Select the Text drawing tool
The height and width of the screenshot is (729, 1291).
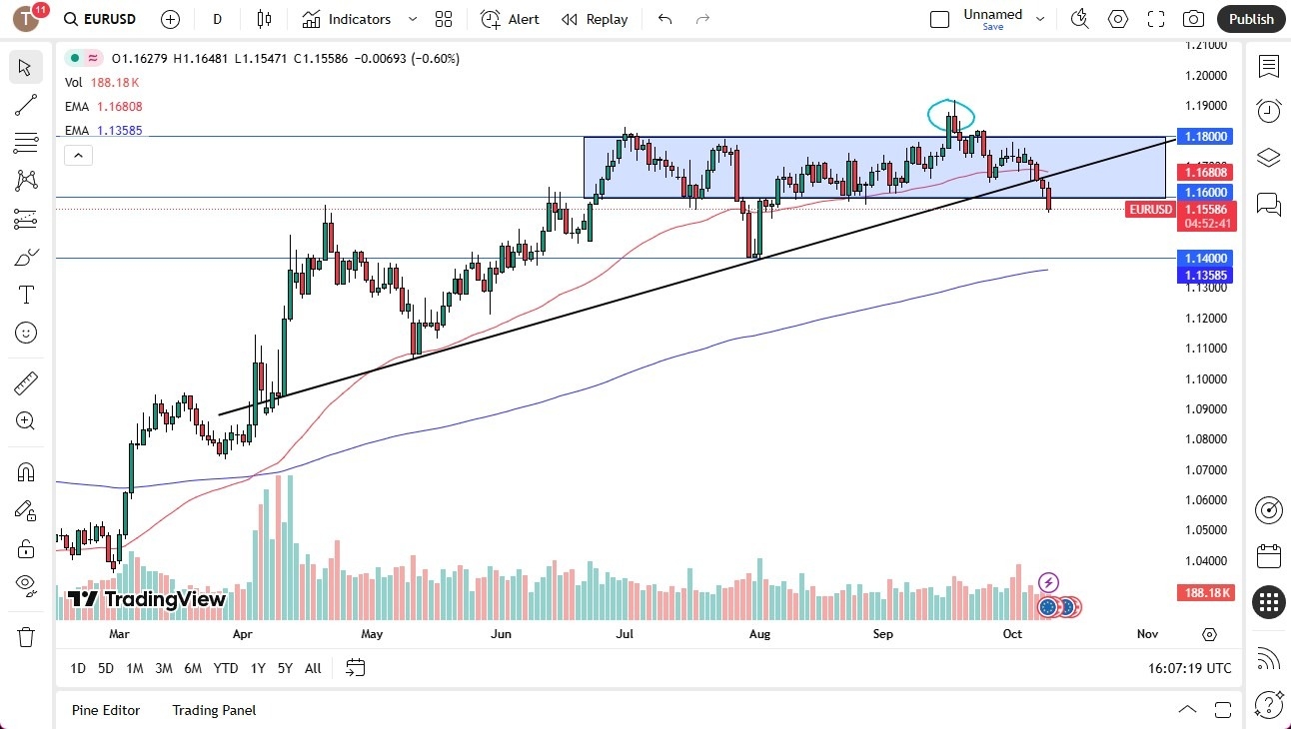(x=26, y=294)
